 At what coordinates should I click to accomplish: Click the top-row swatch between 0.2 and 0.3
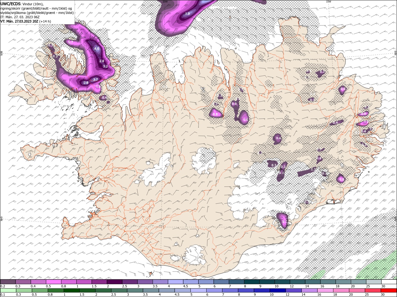pos(8,282)
